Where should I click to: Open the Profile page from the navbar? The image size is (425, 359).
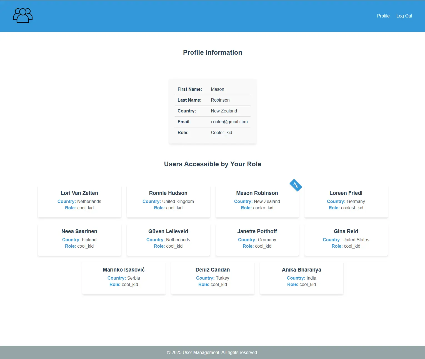pos(383,16)
